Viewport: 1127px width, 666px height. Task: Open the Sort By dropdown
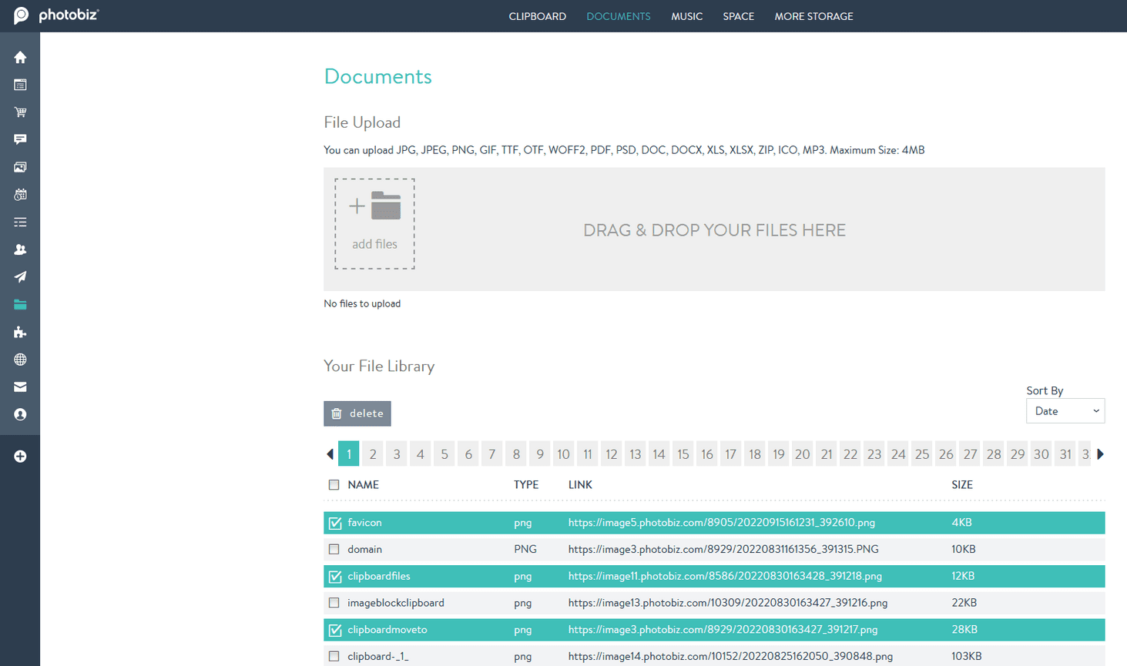[x=1065, y=410]
